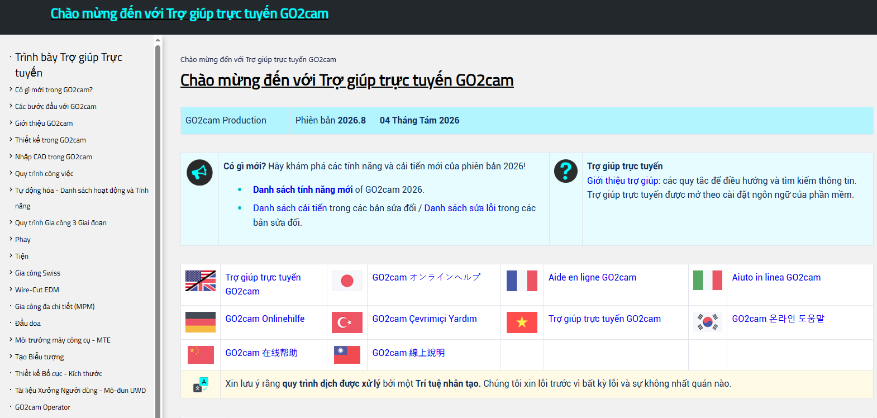Screen dimensions: 877x418
Task: Expand the 'Tiện' tree chevron
Action: (x=11, y=255)
